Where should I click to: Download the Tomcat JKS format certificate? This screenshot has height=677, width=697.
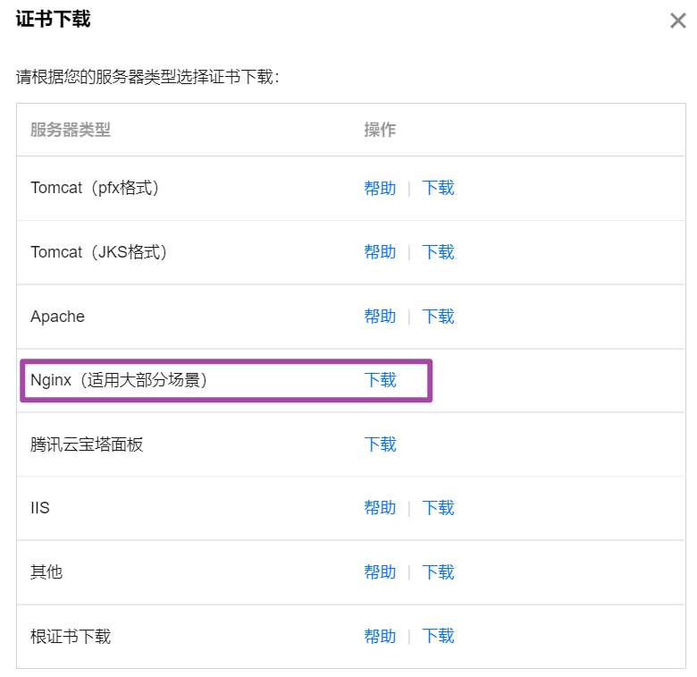pyautogui.click(x=438, y=252)
